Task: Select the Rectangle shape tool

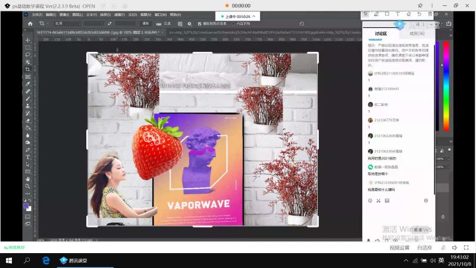Action: pos(27,172)
